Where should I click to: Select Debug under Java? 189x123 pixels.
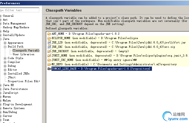tap(12, 66)
